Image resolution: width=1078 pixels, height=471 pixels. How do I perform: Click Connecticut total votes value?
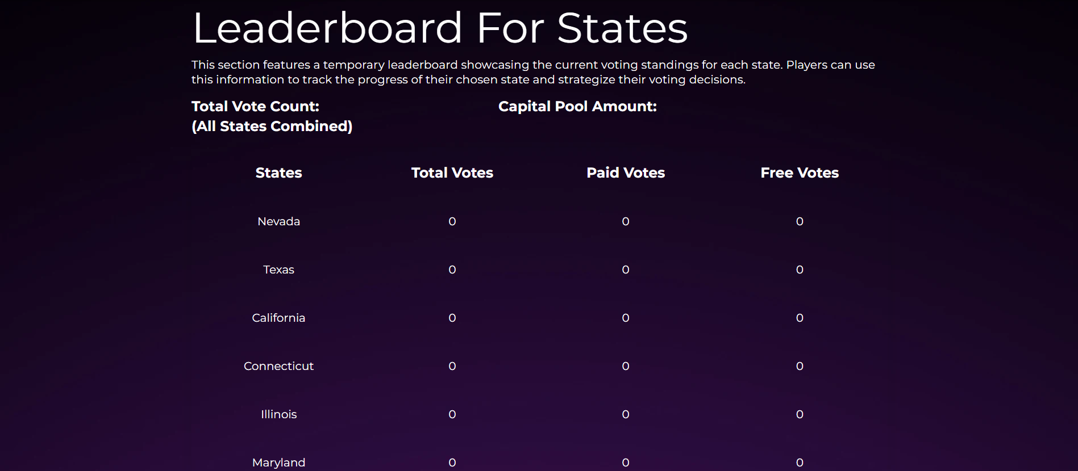point(452,366)
